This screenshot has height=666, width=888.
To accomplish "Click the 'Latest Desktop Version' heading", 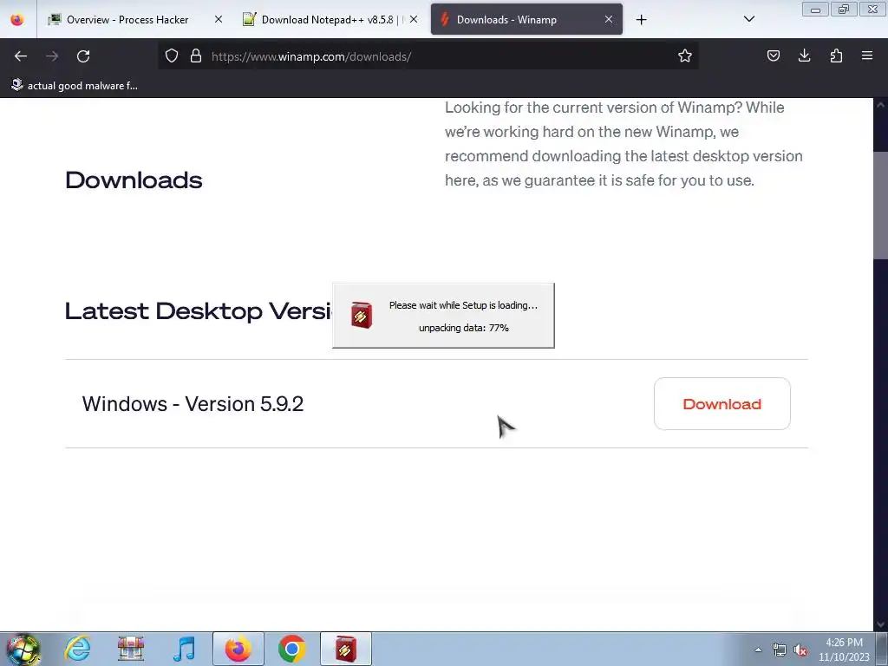I will (x=199, y=311).
